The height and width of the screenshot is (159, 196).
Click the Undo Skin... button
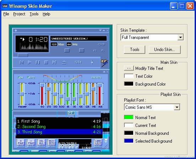click(x=165, y=50)
